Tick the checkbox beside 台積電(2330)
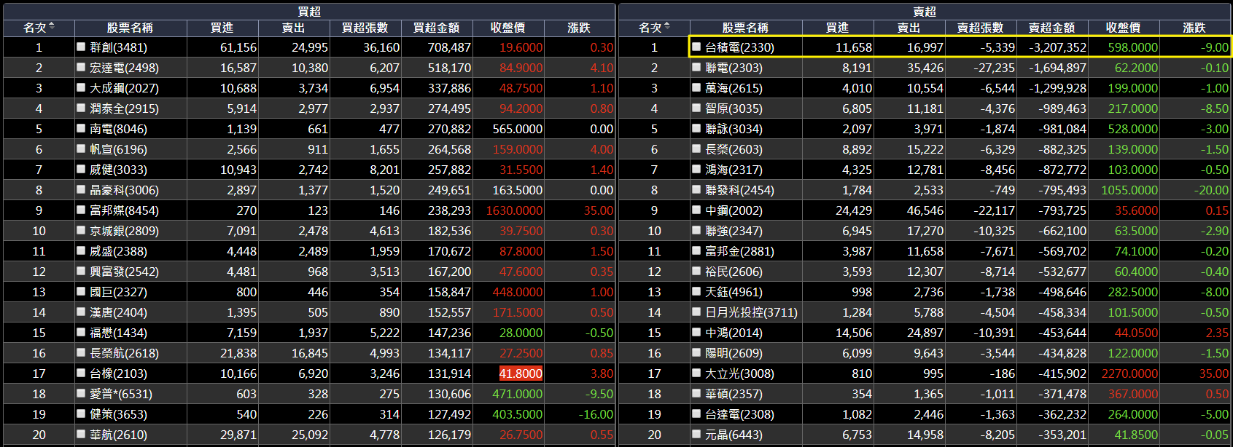Image resolution: width=1233 pixels, height=447 pixels. point(696,47)
